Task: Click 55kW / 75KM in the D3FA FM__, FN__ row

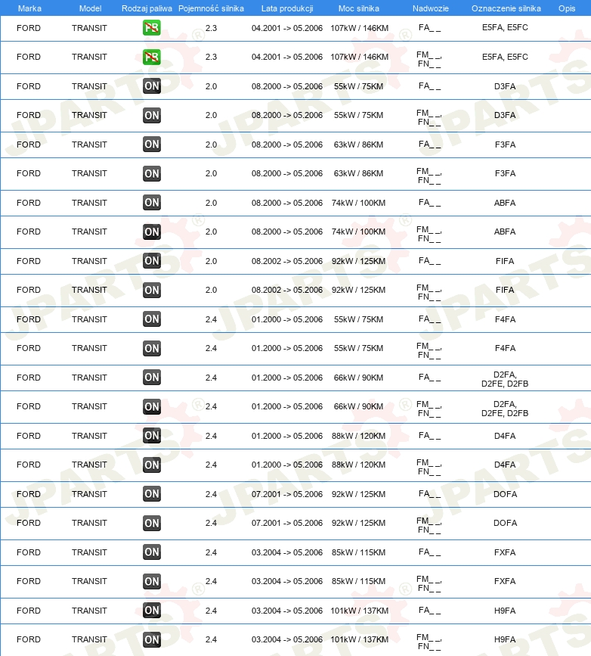Action: (x=359, y=115)
